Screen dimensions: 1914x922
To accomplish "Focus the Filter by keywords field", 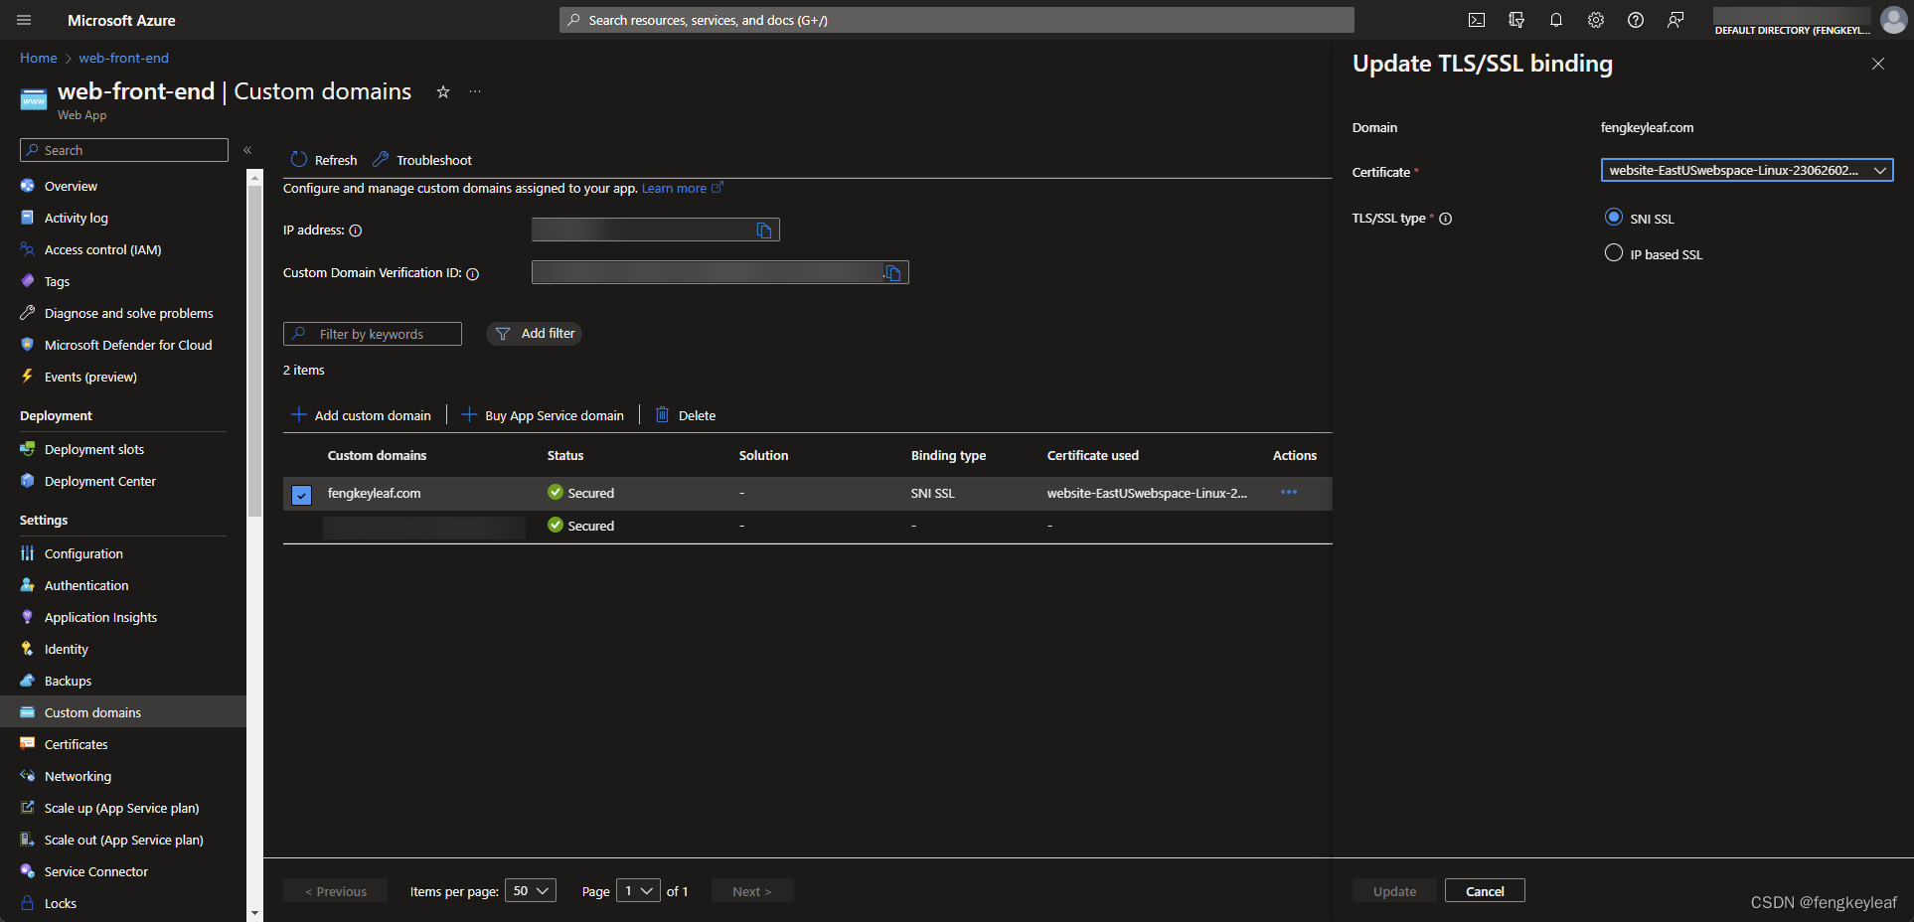I will tap(373, 334).
